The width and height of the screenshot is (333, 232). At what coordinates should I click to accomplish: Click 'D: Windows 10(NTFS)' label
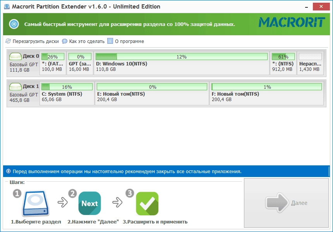pos(122,64)
